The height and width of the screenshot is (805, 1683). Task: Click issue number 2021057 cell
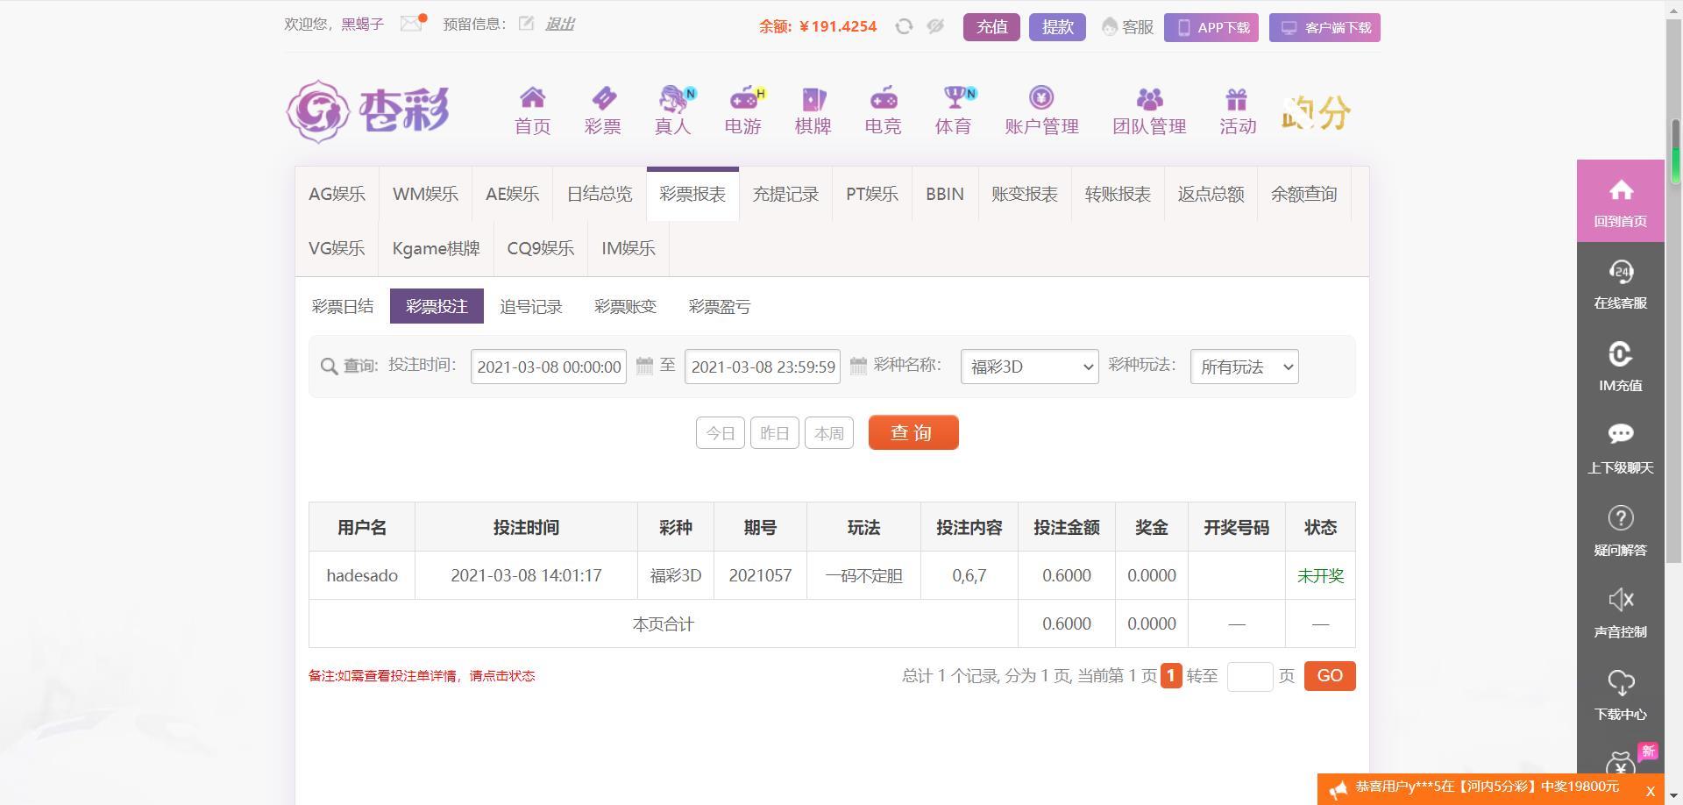tap(760, 576)
